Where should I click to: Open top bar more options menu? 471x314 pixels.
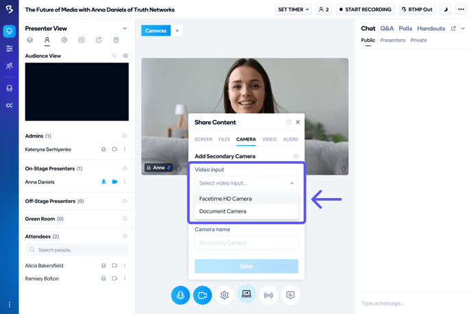pyautogui.click(x=461, y=10)
